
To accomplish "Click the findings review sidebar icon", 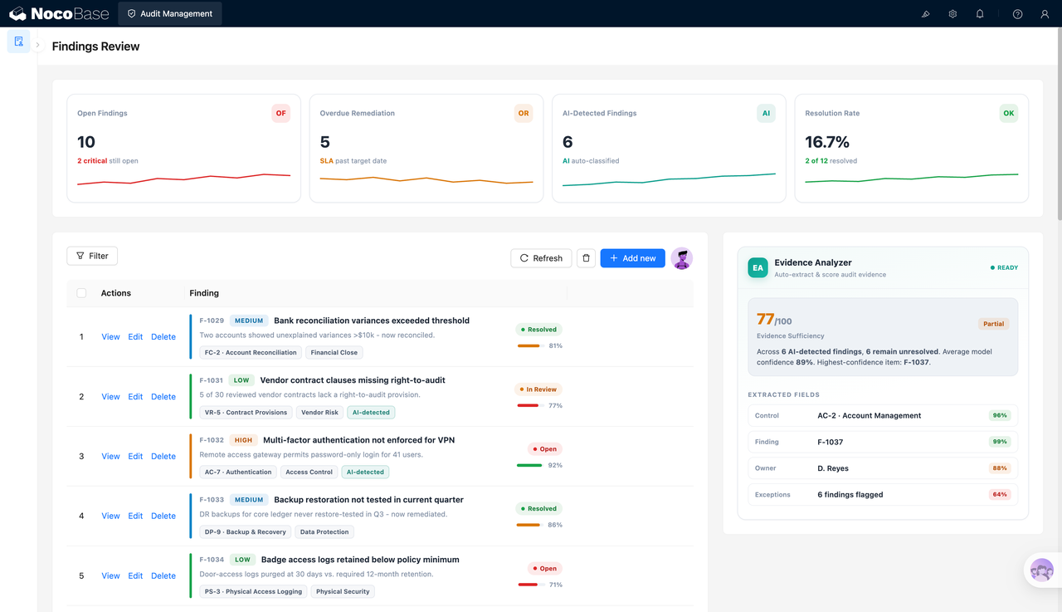I will (19, 42).
